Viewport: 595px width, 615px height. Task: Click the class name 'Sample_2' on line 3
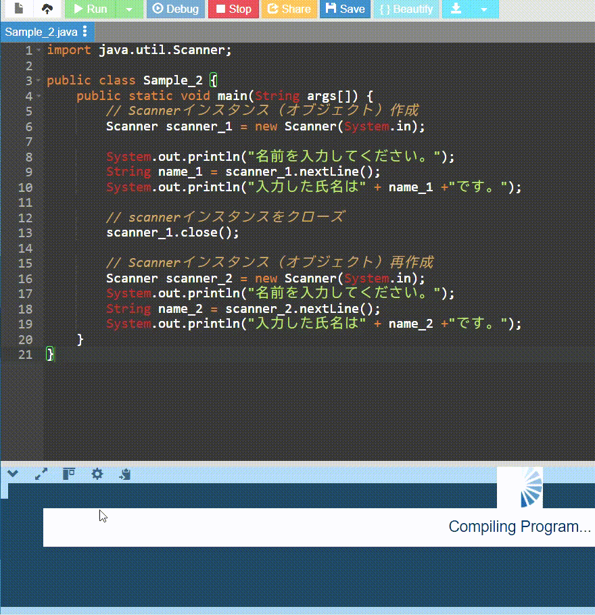click(x=172, y=80)
